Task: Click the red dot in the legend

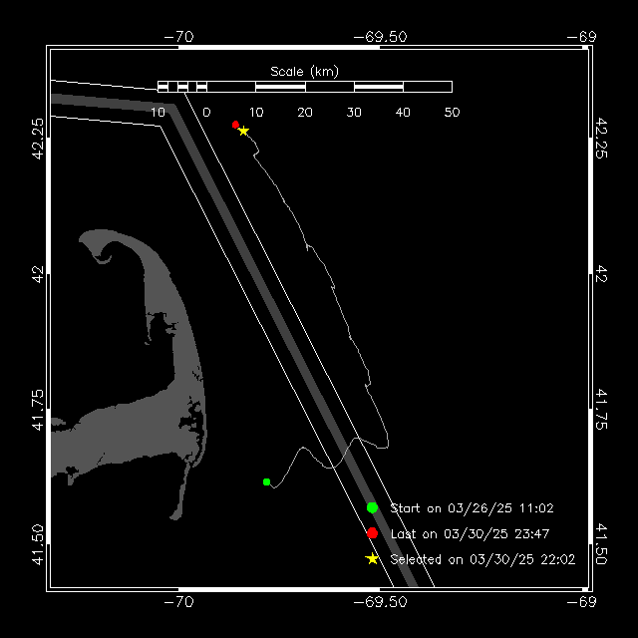Action: tap(372, 533)
